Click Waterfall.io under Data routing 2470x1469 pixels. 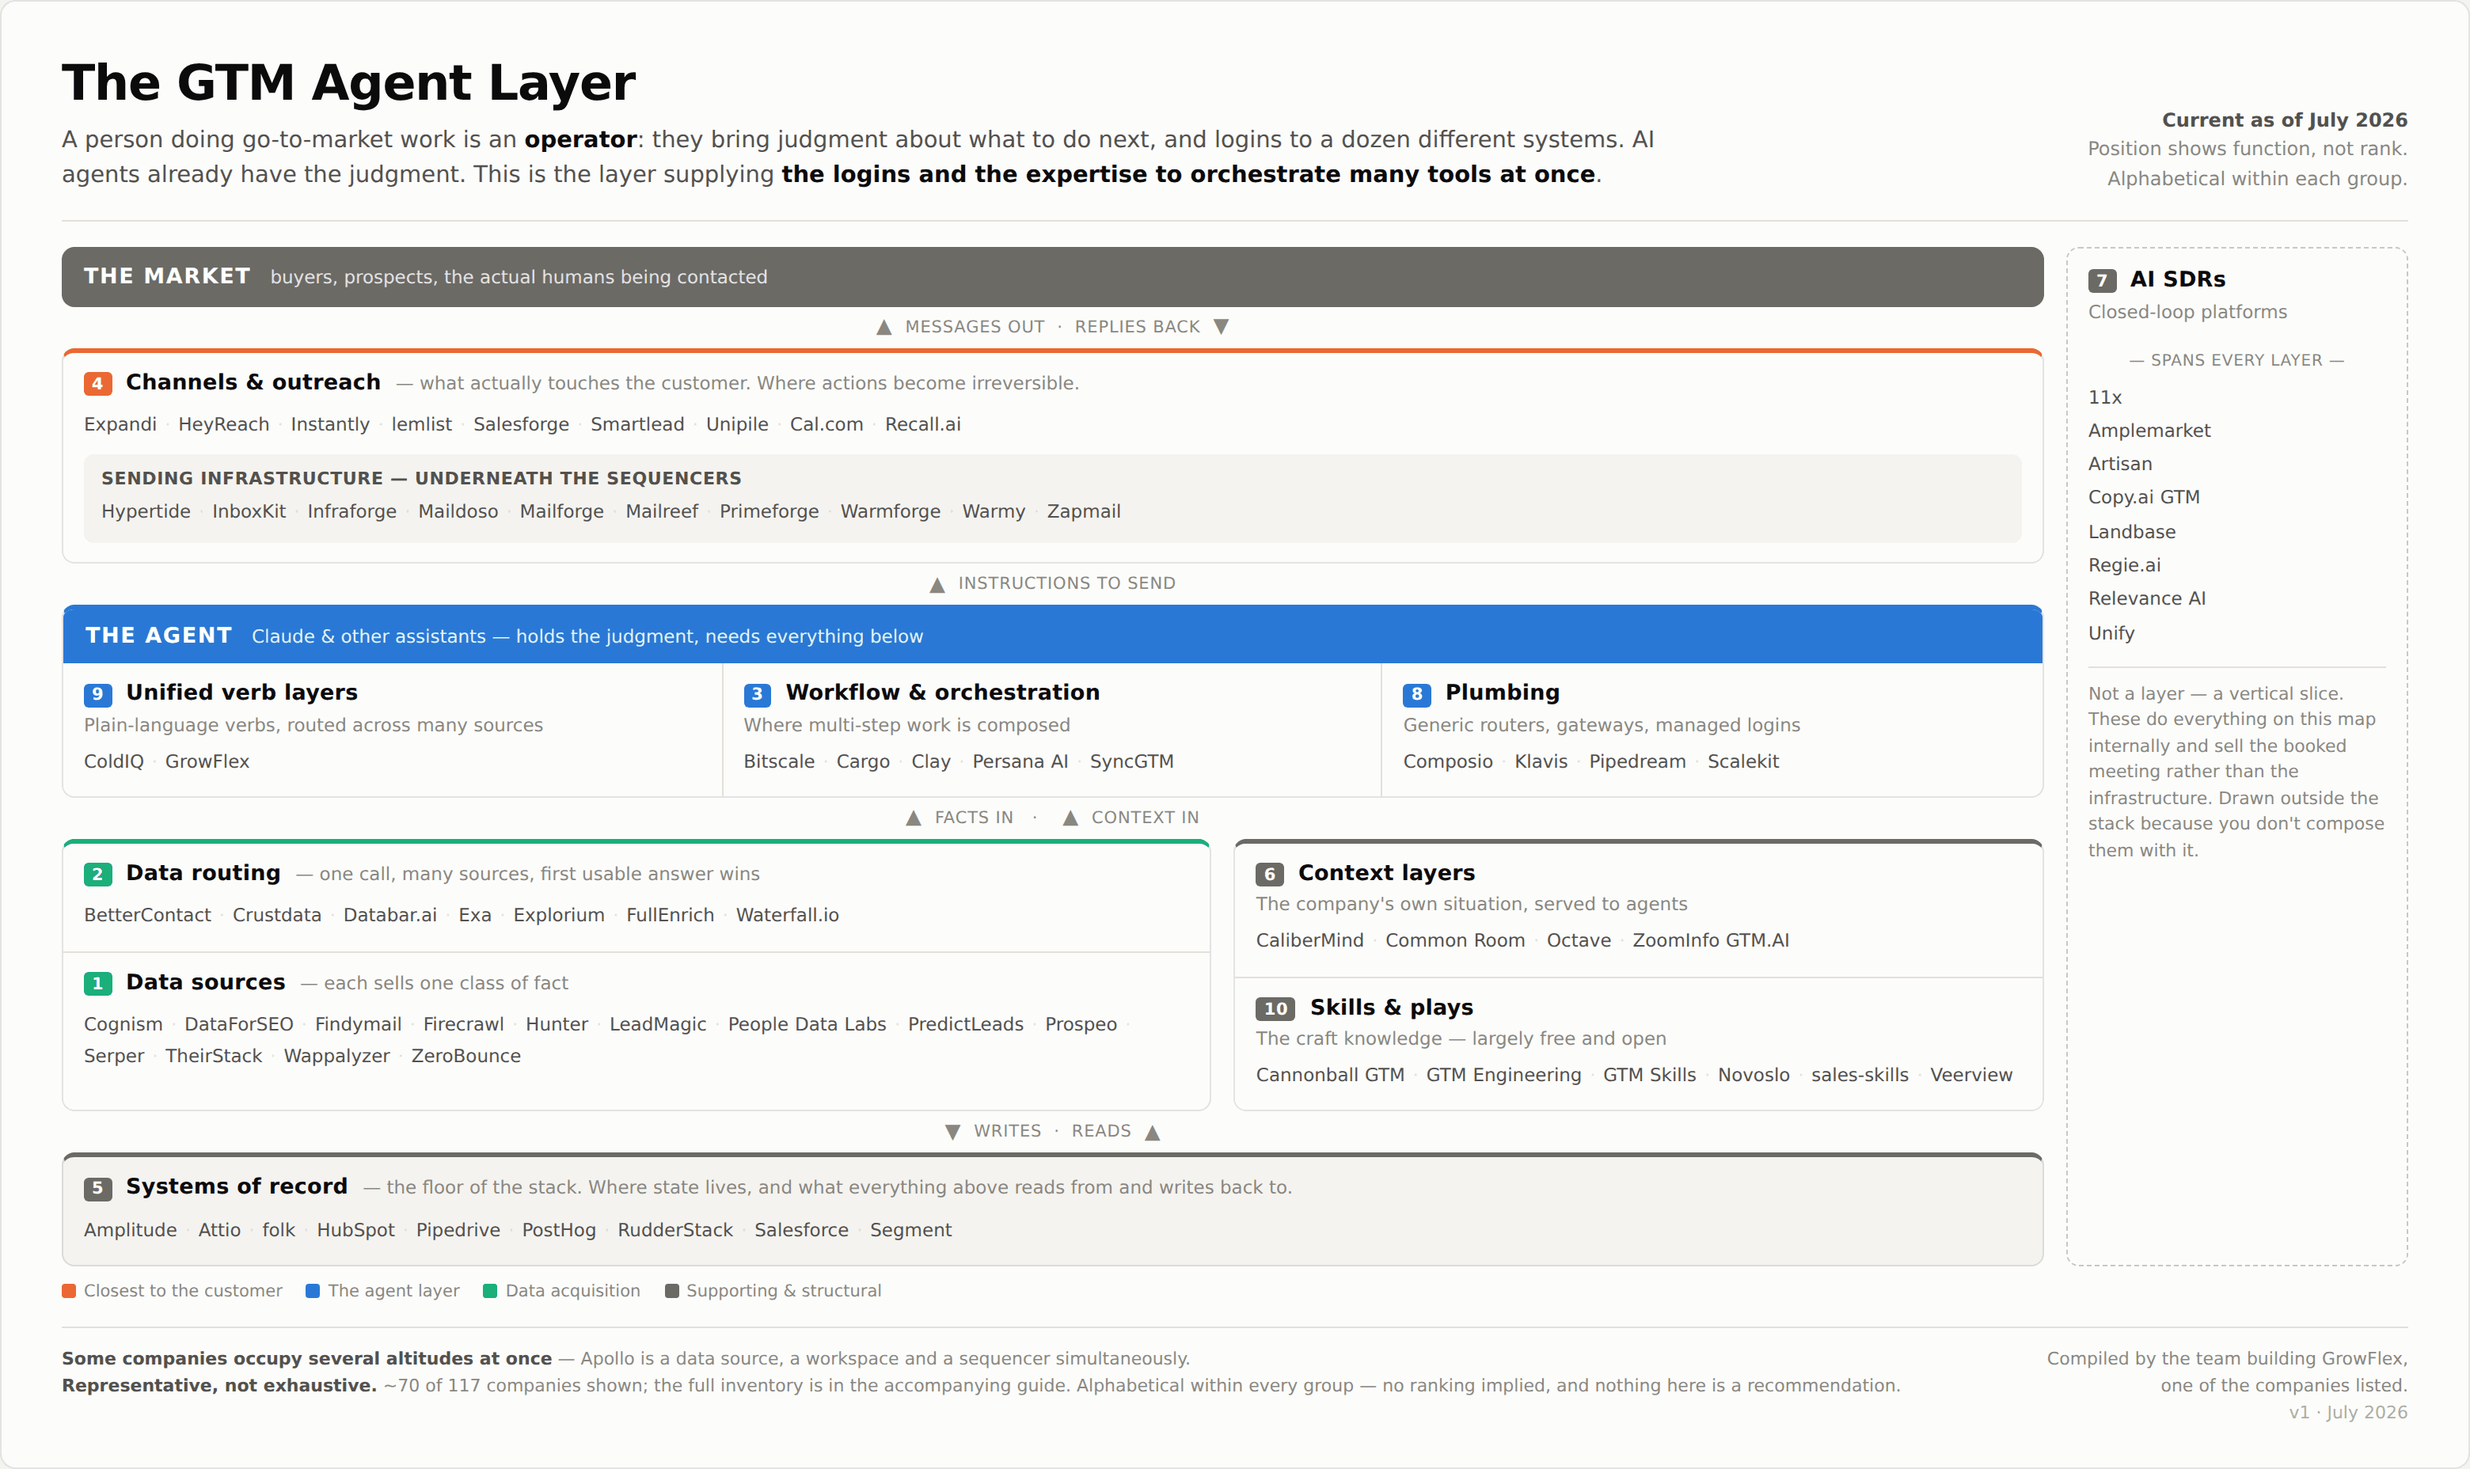click(x=787, y=916)
